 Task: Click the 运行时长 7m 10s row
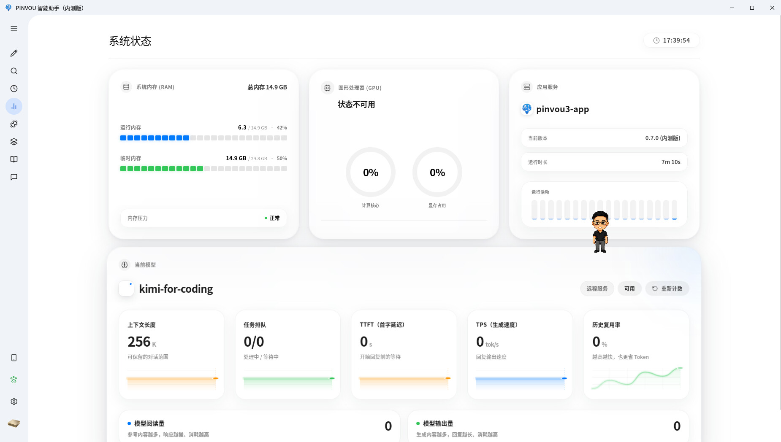tap(604, 162)
